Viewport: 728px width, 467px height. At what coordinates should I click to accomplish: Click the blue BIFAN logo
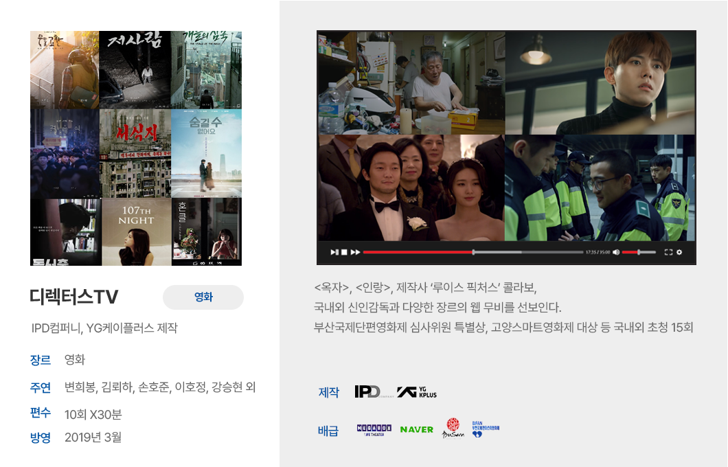point(485,429)
